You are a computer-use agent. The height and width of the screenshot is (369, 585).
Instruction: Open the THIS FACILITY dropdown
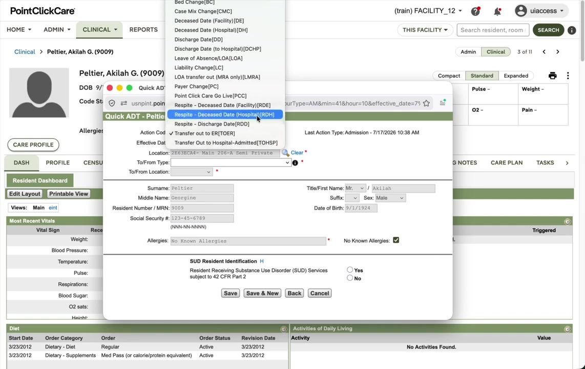pyautogui.click(x=425, y=30)
